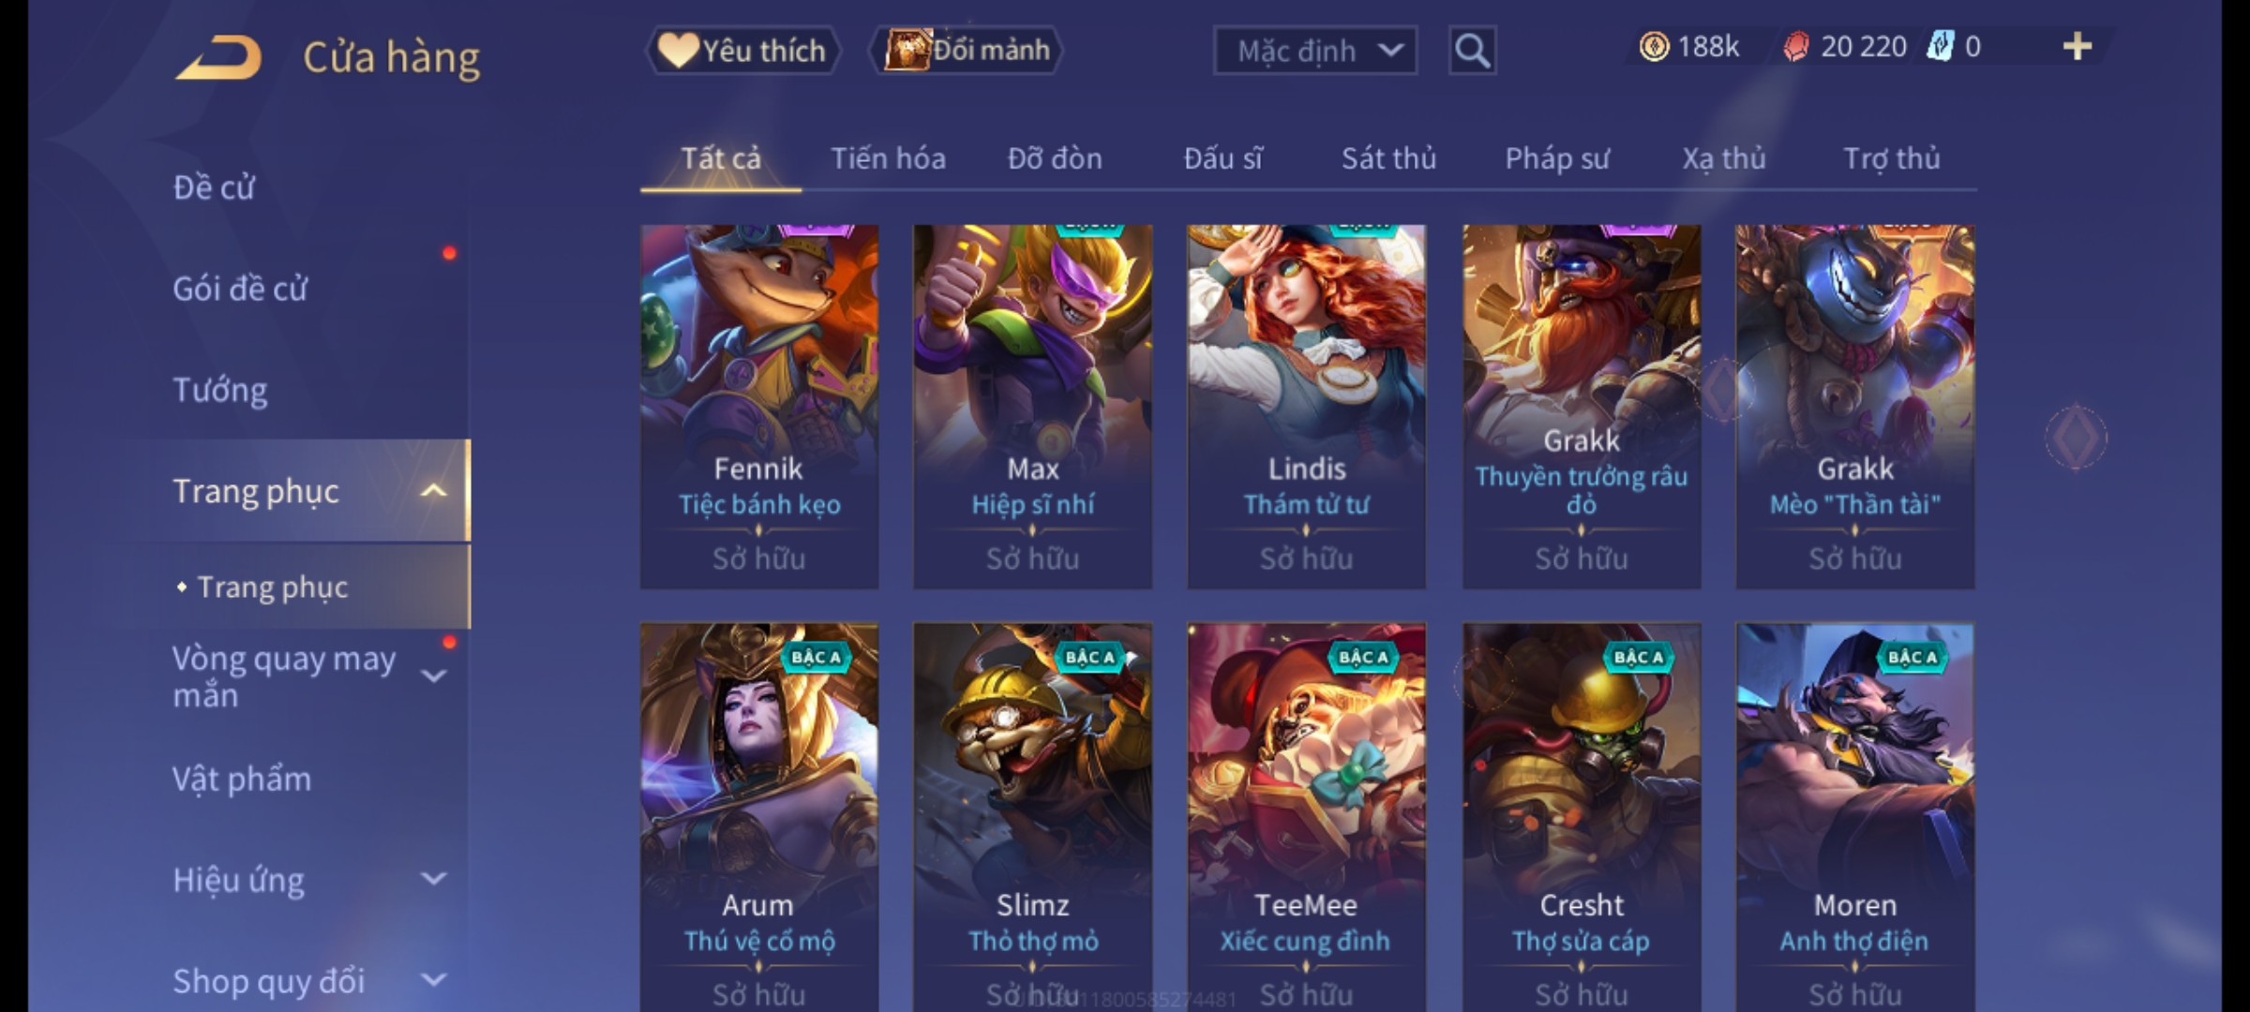Expand Vòng quay may mắn section
Screen dimensions: 2250x1012
tap(433, 675)
